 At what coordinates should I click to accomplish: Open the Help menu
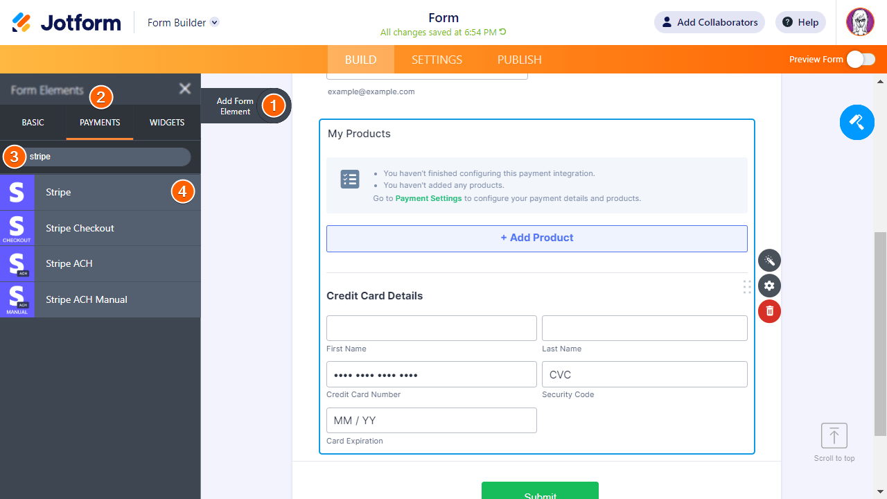pos(800,22)
